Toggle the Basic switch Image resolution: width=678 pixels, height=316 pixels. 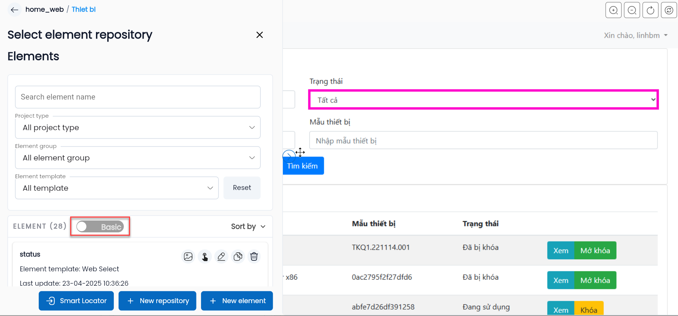[x=100, y=227]
